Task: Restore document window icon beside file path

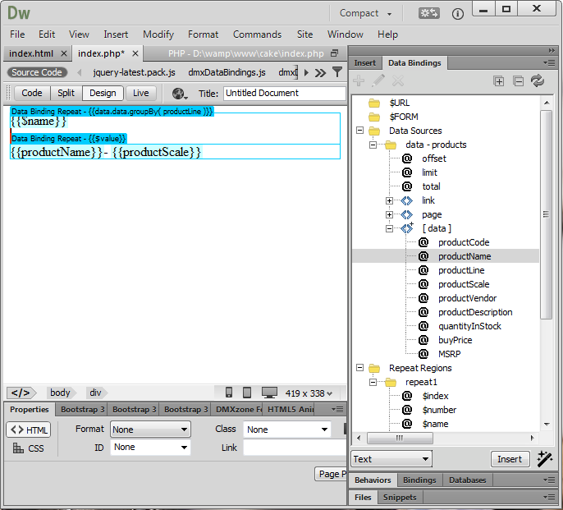Action: 334,53
